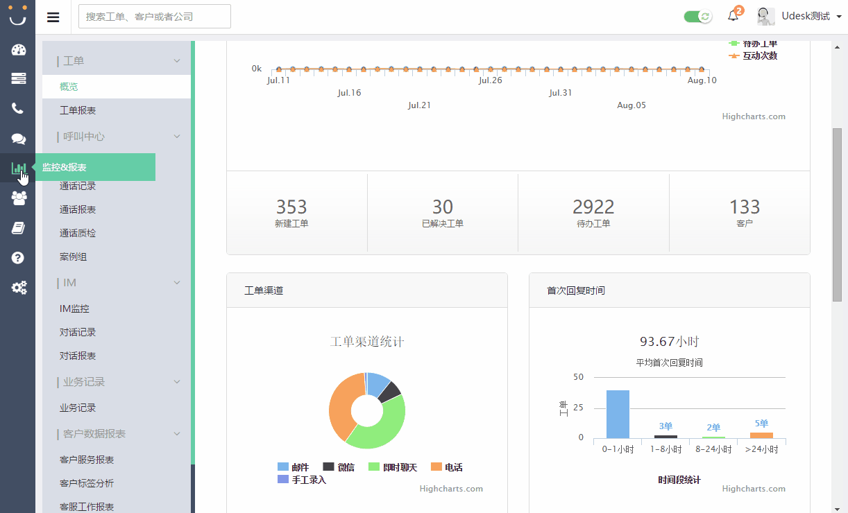Open the chat bubbles IM icon
Viewport: 848px width, 513px height.
click(x=19, y=139)
